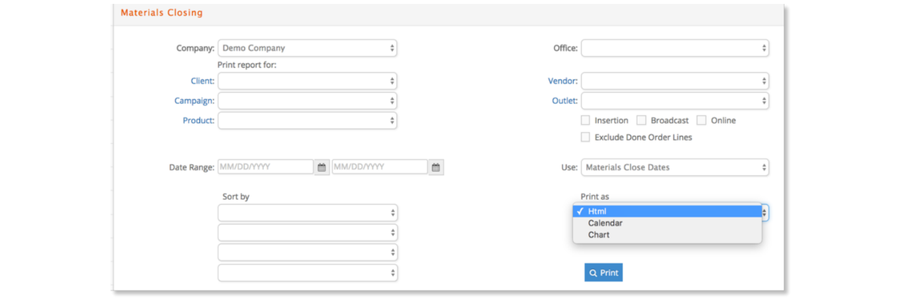This screenshot has height=302, width=902.
Task: Click the blue Print button
Action: pos(603,272)
